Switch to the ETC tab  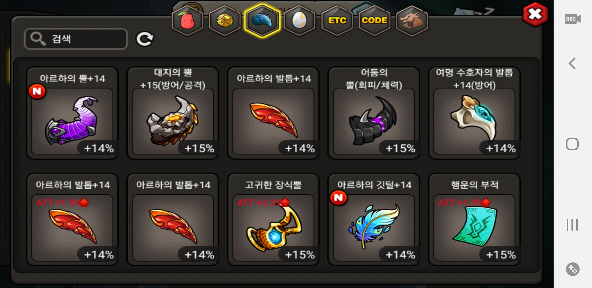337,21
